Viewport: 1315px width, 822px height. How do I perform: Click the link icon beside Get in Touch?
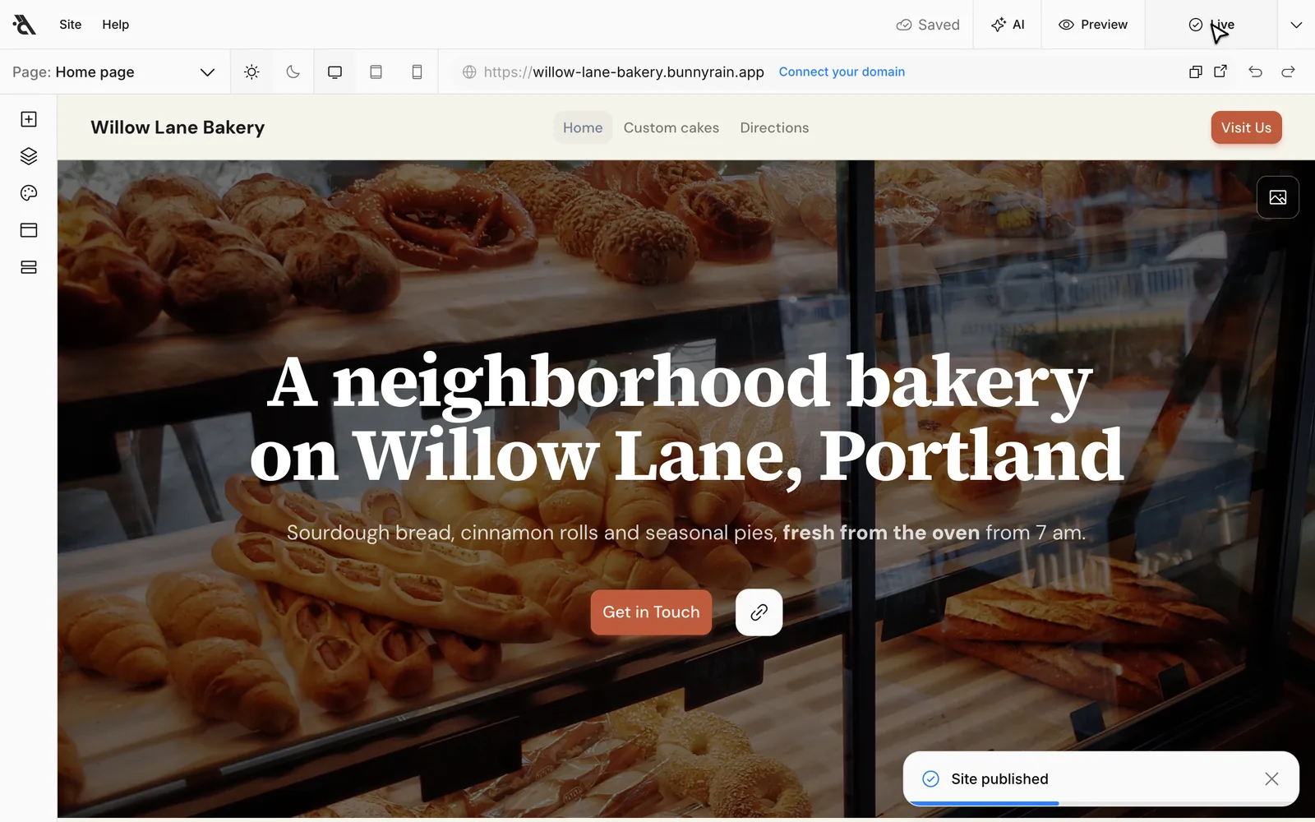[759, 612]
